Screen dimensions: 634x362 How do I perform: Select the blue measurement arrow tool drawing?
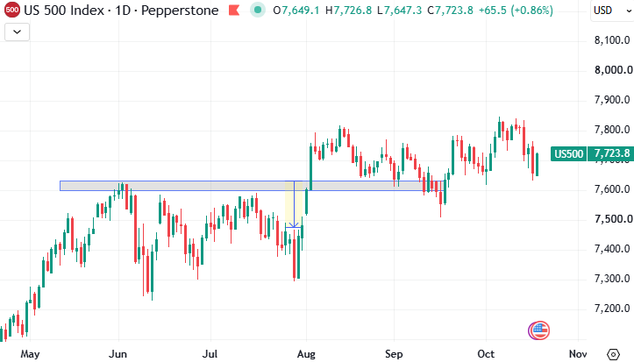(294, 204)
